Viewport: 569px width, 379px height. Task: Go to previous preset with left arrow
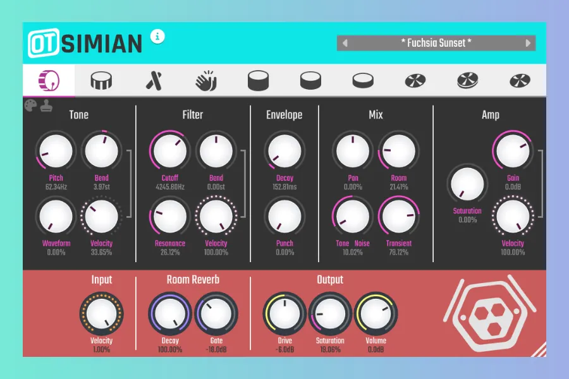(345, 43)
